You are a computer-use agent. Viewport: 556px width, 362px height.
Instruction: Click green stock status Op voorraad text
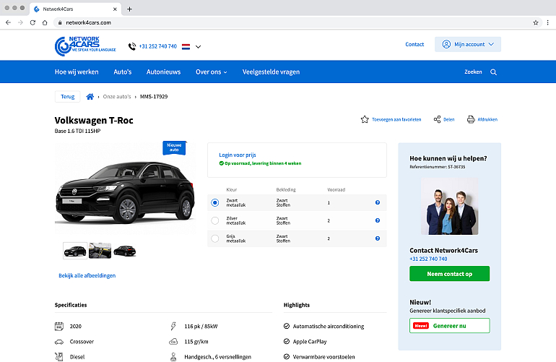pyautogui.click(x=263, y=163)
